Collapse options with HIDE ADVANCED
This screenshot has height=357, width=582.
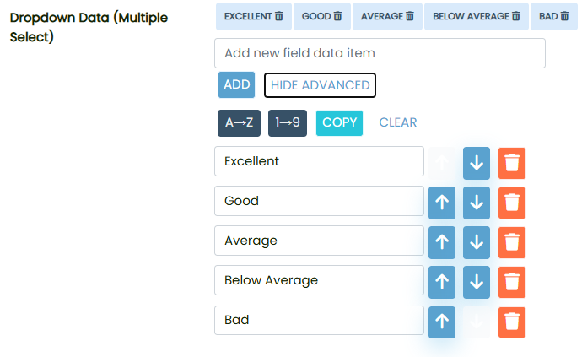[320, 85]
